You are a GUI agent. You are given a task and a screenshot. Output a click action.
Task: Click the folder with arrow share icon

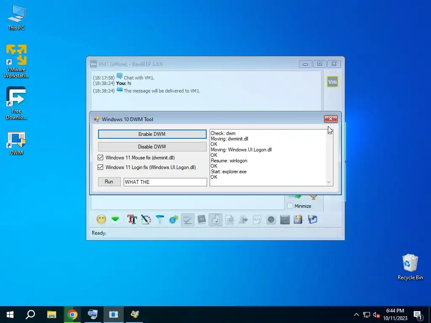coord(243,220)
